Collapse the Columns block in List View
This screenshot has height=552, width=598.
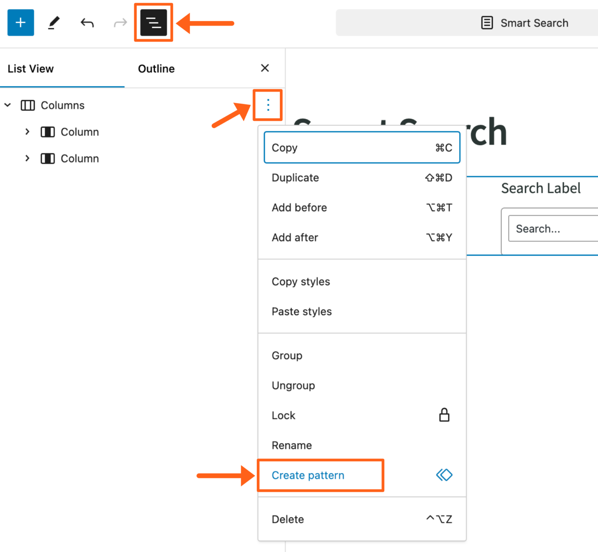point(7,105)
